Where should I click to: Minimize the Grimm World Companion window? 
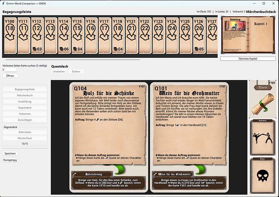click(254, 3)
